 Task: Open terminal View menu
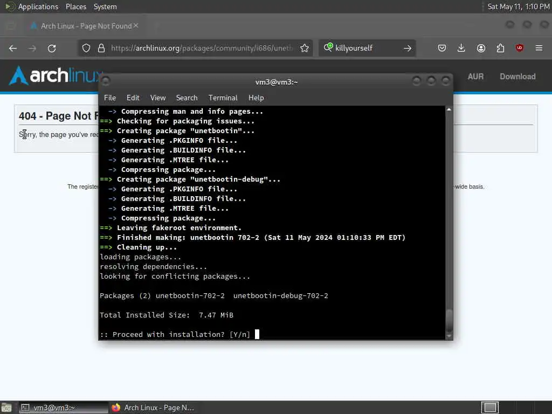point(158,98)
